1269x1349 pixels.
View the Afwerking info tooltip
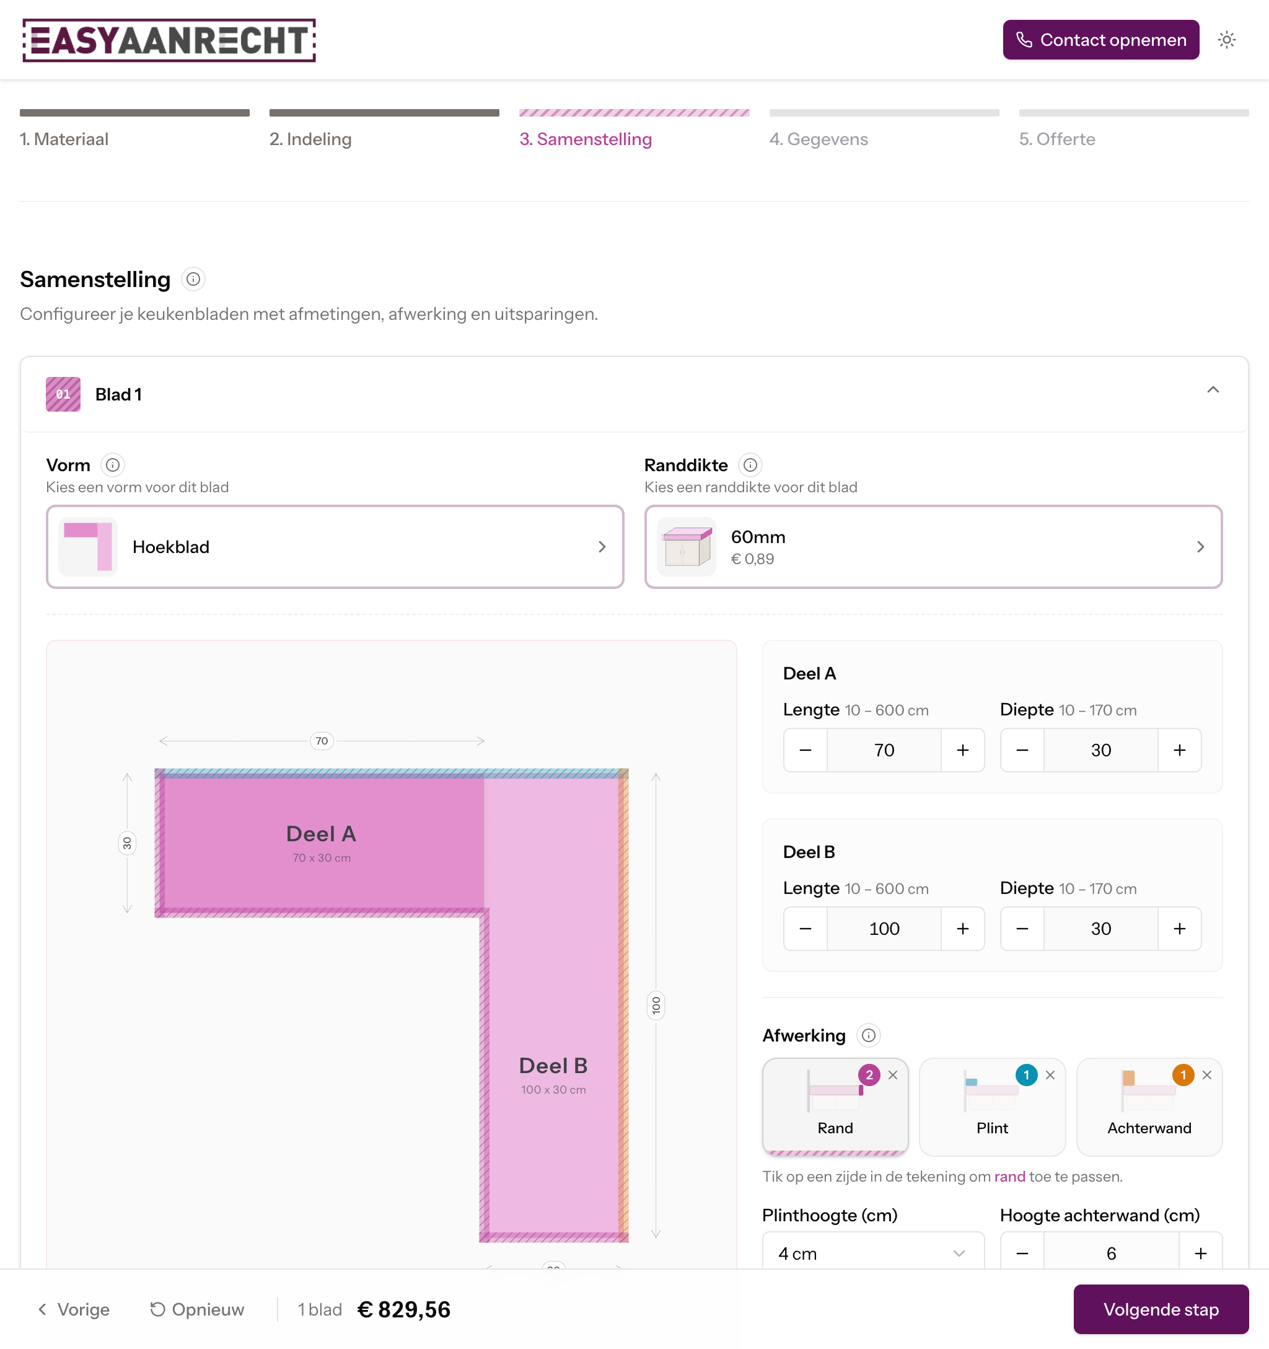click(869, 1035)
